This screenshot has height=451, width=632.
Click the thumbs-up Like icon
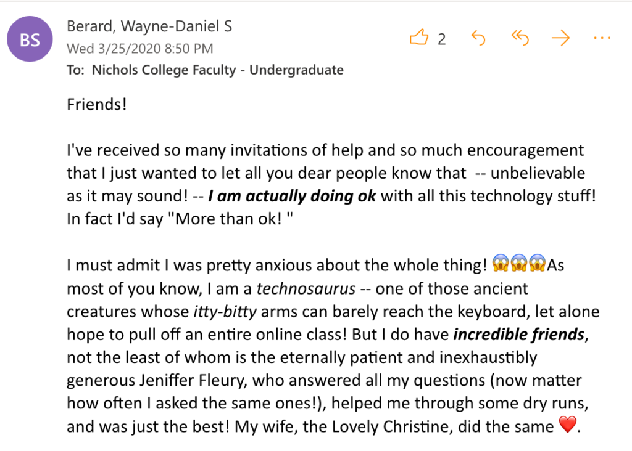[419, 39]
